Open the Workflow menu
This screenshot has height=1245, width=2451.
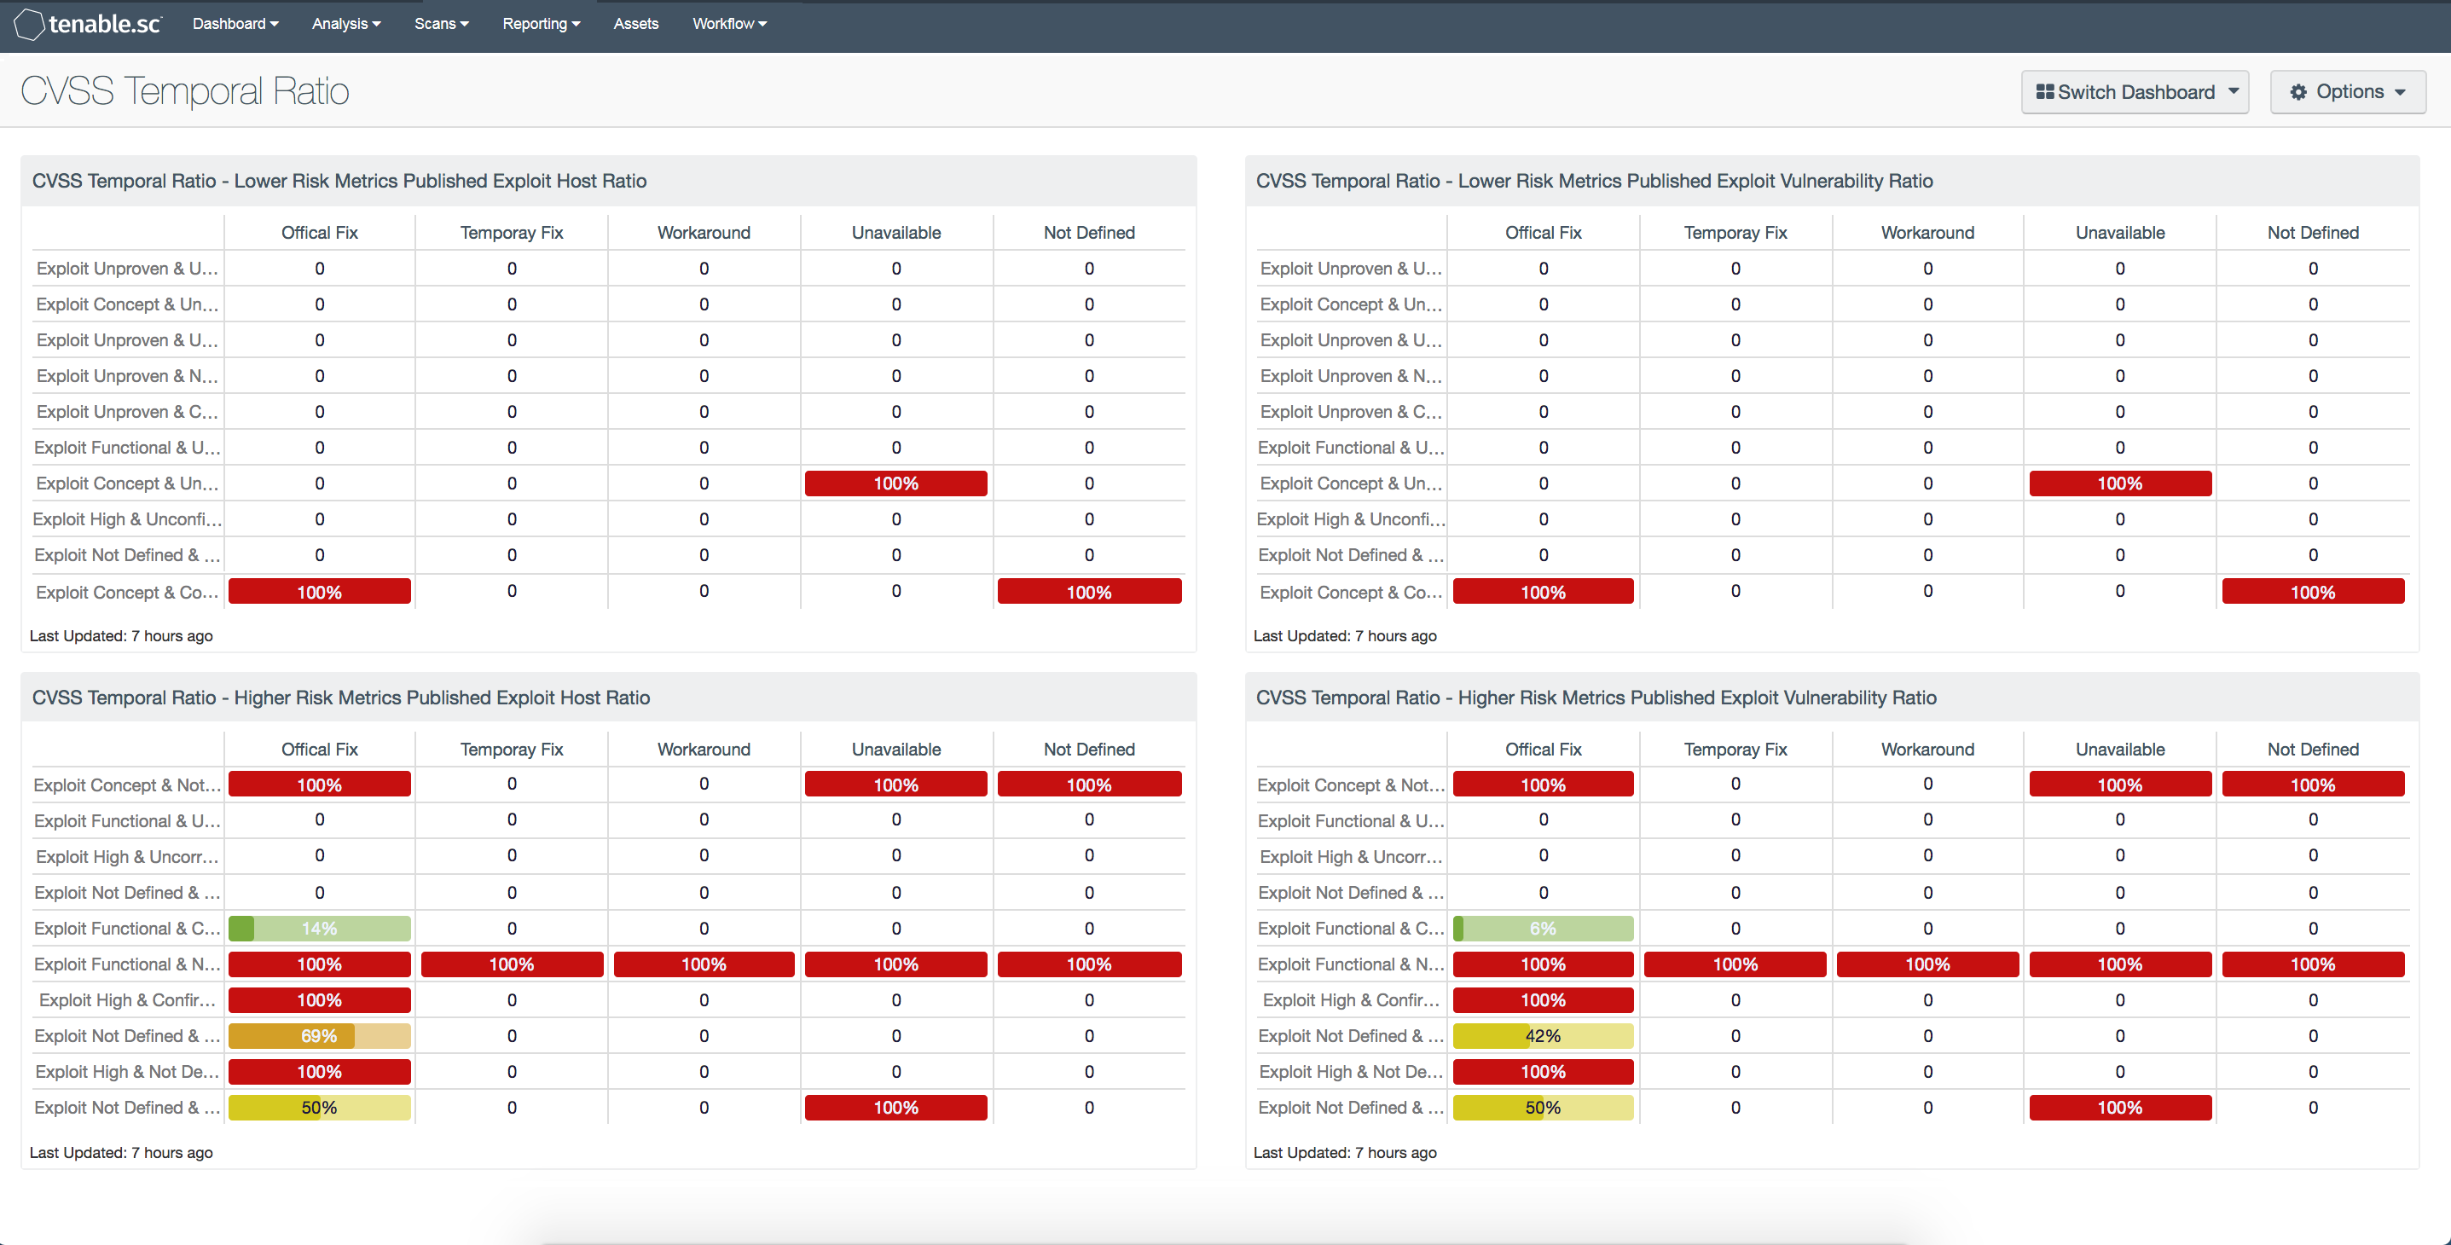[729, 24]
